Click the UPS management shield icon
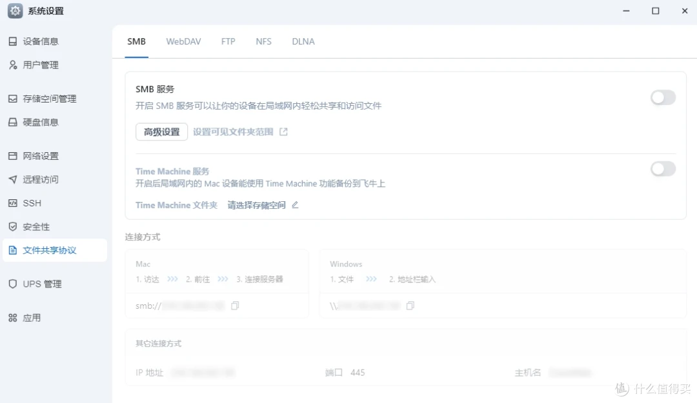The image size is (697, 403). click(13, 284)
